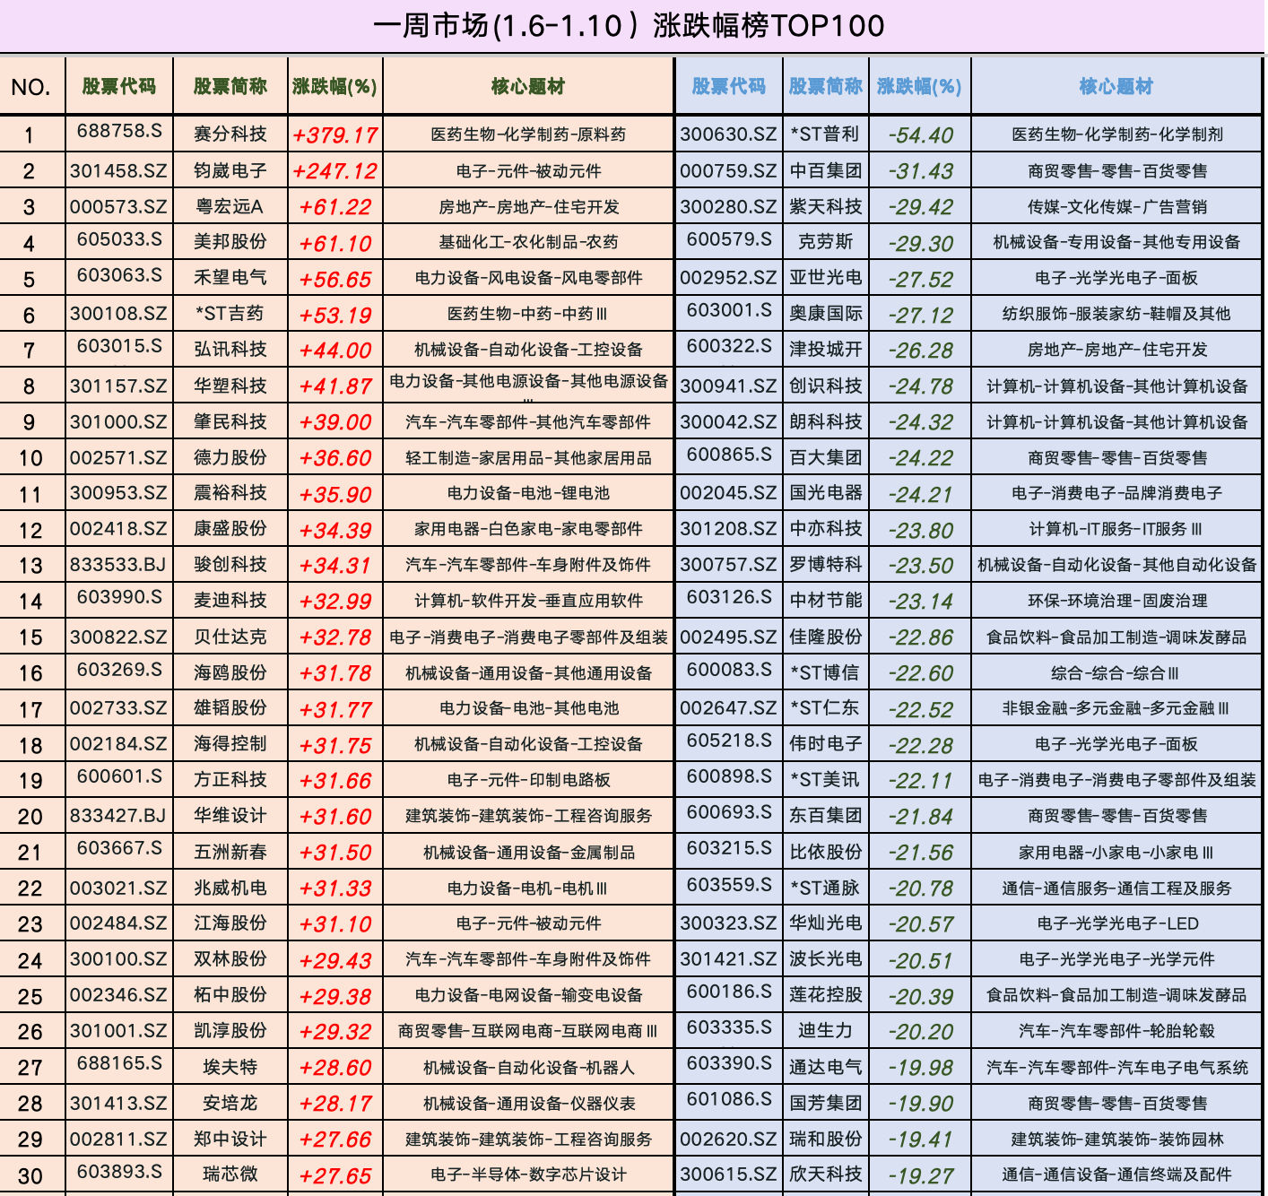This screenshot has width=1268, height=1196.
Task: Click the table title 一周市场涨跌幅榜TOP100
Action: coord(629,25)
